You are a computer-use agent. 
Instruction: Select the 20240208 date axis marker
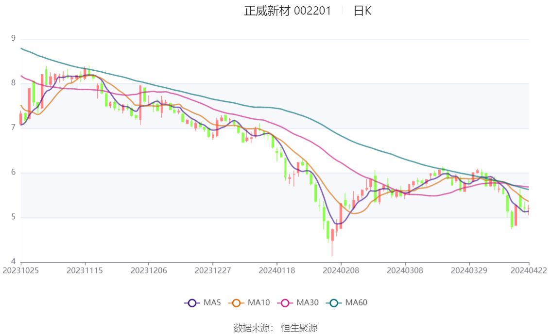(341, 270)
